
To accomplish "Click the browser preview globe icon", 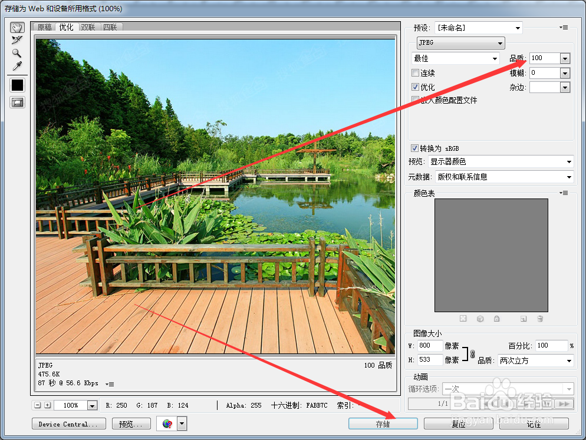I will (x=167, y=424).
